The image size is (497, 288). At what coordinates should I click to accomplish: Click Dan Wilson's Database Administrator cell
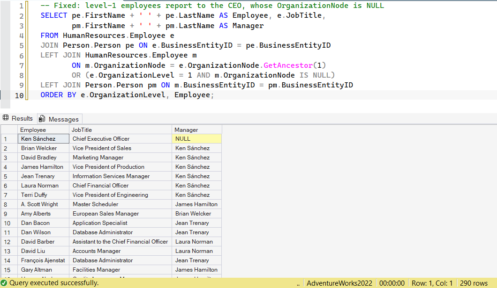[120, 232]
